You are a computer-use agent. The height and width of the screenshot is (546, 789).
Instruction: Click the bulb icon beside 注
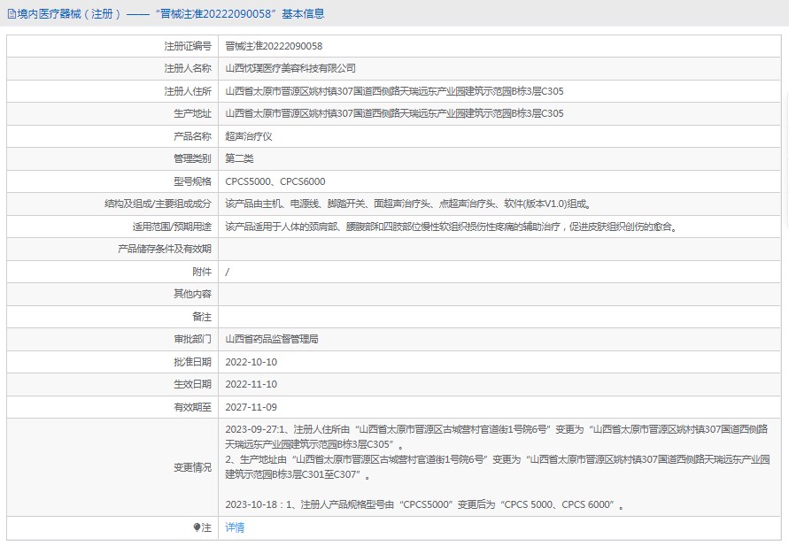tap(197, 527)
